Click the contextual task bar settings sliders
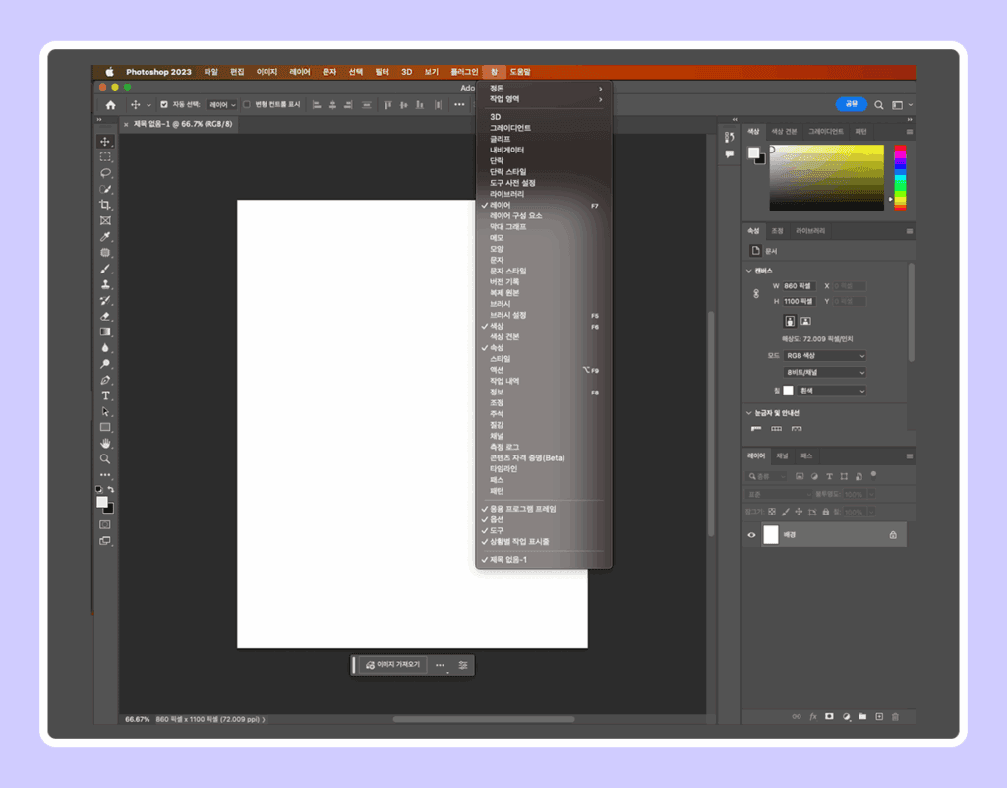 coord(463,665)
